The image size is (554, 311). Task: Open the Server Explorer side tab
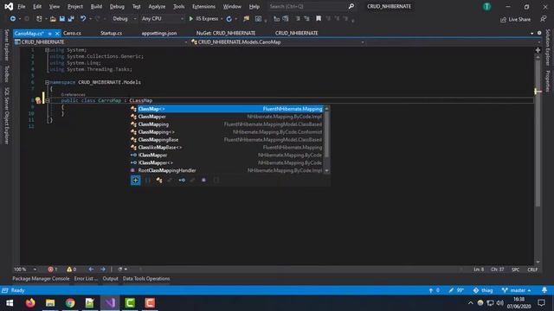[x=6, y=45]
